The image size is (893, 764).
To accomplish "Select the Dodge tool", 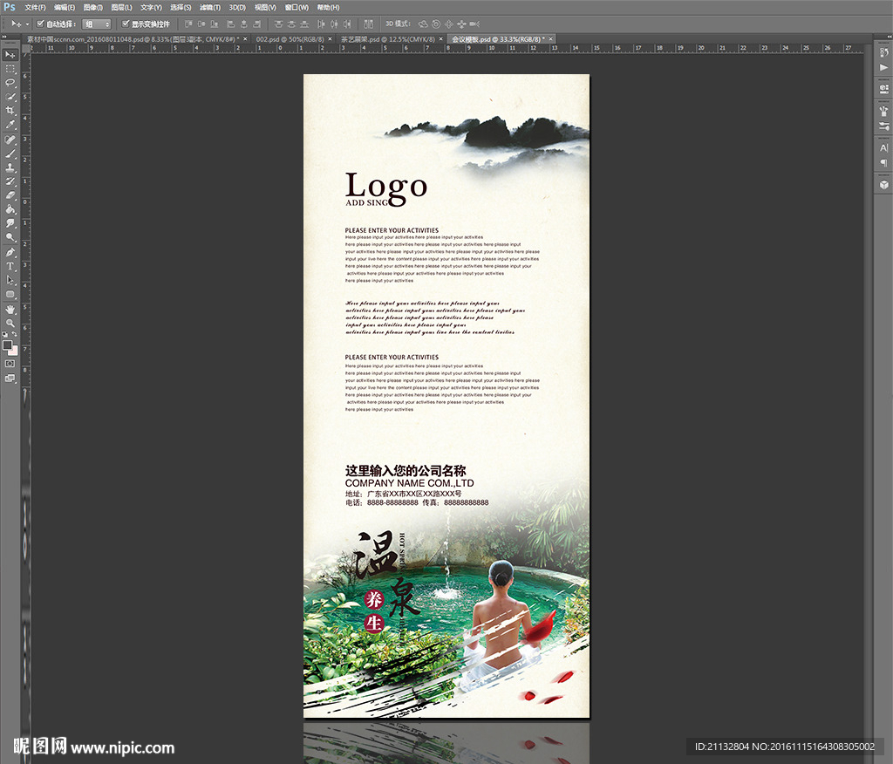I will 10,237.
